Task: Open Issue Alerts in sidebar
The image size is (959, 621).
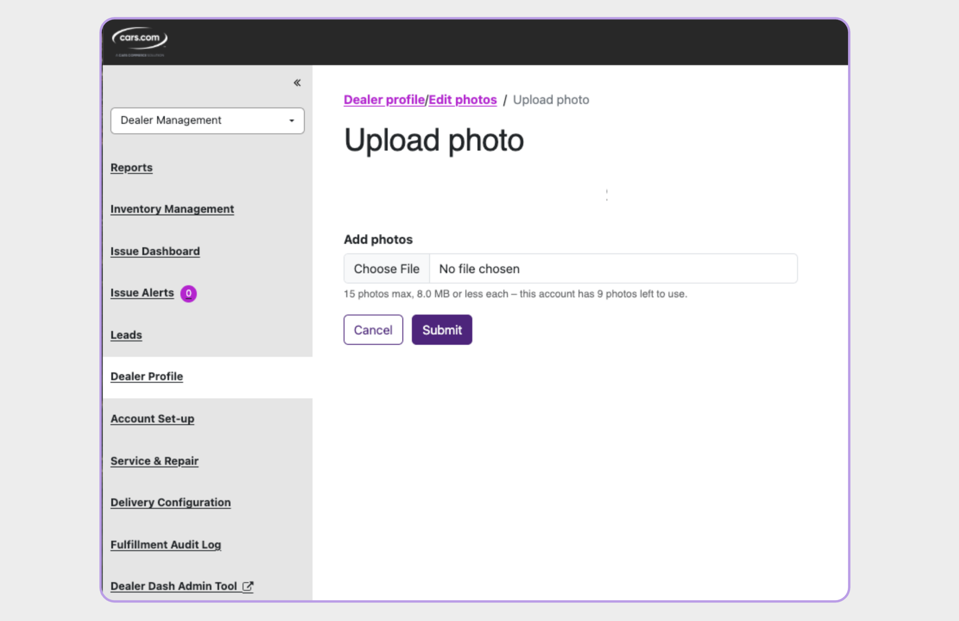Action: (142, 293)
